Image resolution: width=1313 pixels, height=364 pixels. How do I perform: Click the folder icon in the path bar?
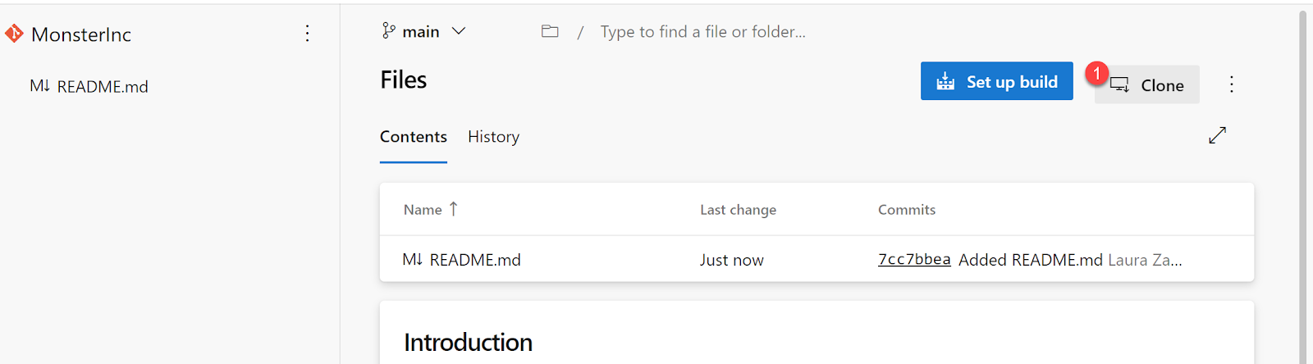click(550, 31)
